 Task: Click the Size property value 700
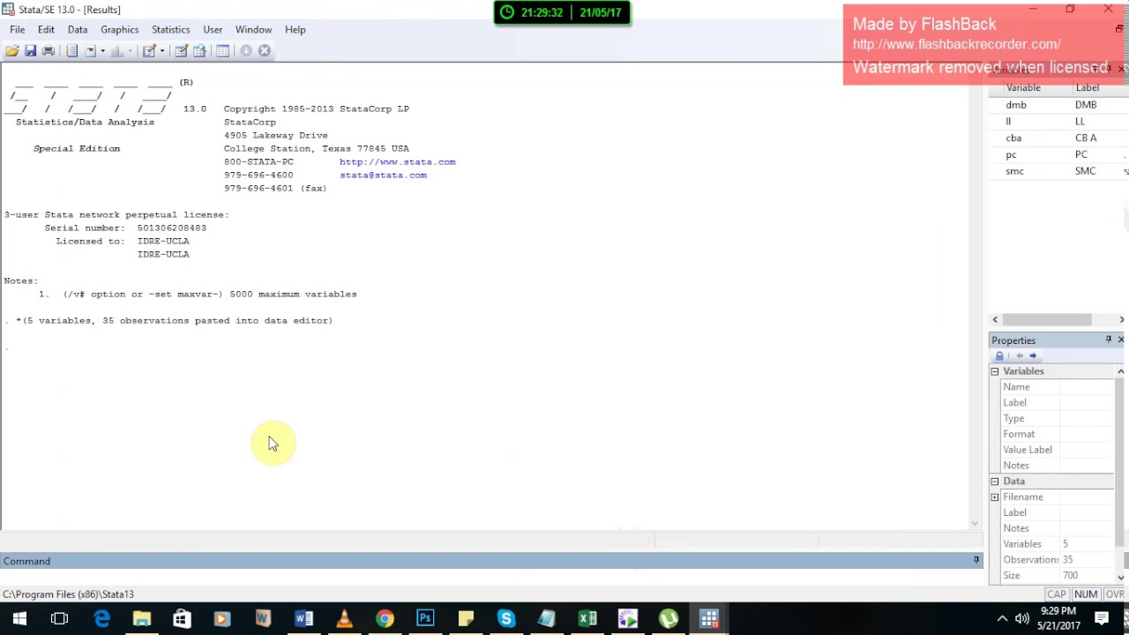tap(1070, 575)
